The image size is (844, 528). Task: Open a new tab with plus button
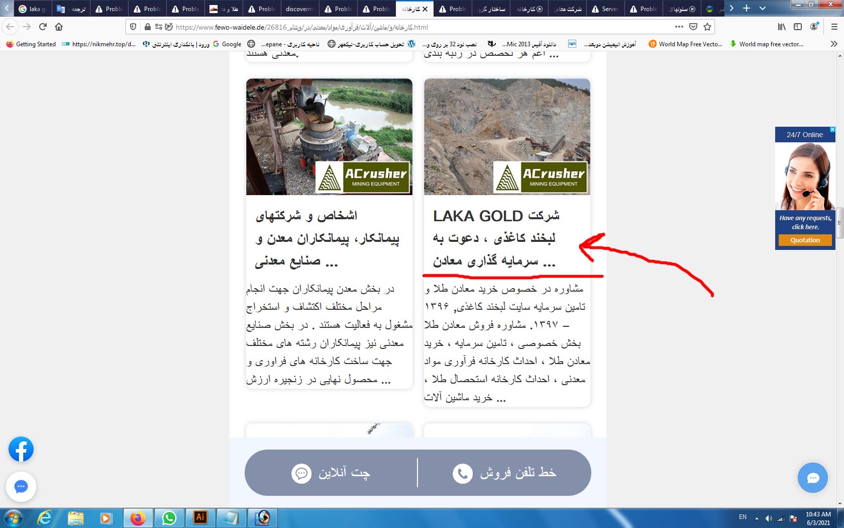point(747,9)
